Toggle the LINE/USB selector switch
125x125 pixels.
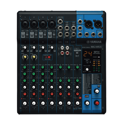point(77,53)
